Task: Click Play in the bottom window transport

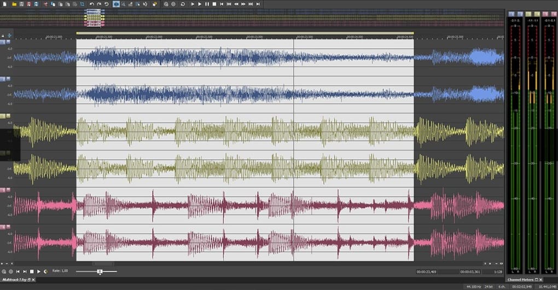Action: pos(39,271)
